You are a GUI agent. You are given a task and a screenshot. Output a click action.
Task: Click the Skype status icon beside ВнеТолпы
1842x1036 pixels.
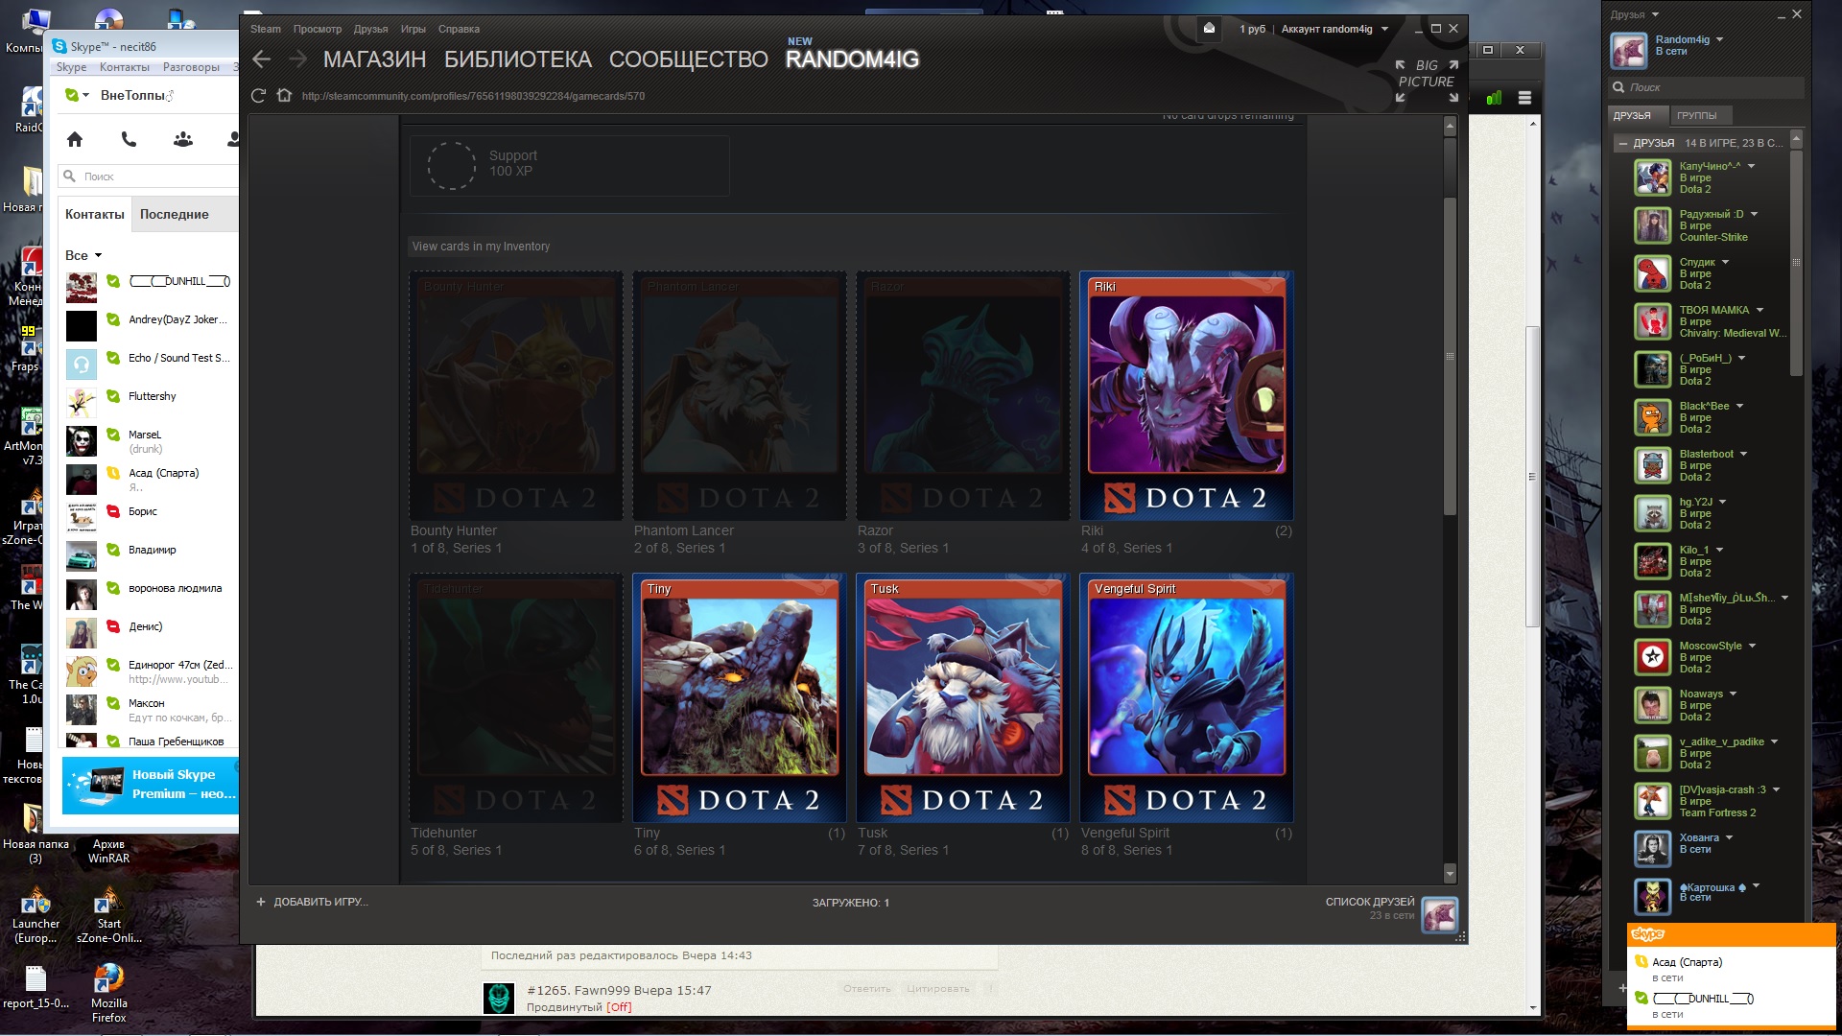point(71,95)
